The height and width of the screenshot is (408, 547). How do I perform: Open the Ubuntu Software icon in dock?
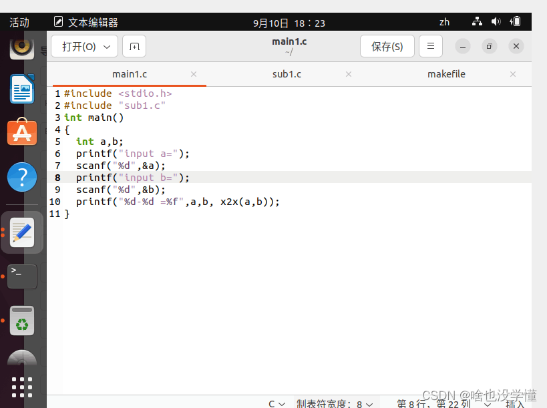tap(22, 132)
